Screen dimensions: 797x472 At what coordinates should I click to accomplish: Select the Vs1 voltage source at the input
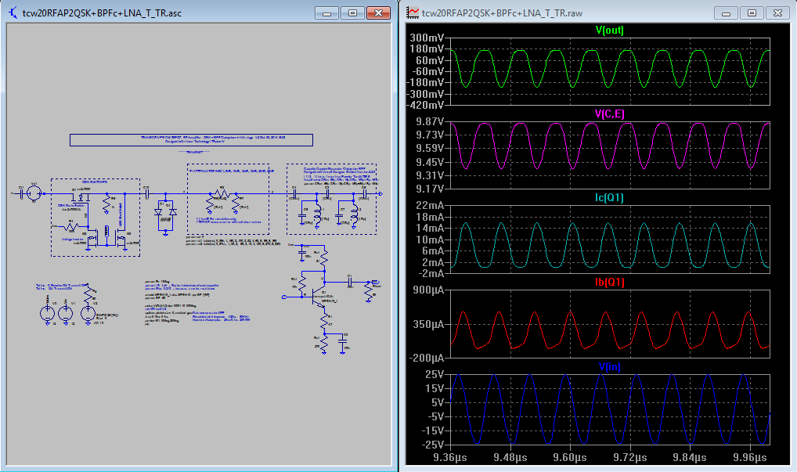coord(34,192)
